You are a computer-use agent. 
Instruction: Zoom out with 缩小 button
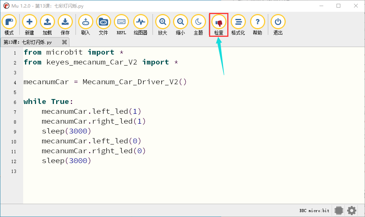(x=180, y=25)
